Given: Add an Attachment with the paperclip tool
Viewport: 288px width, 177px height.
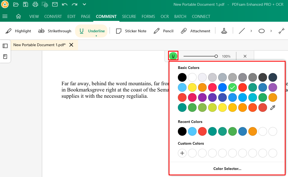Looking at the screenshot, I should coord(196,31).
